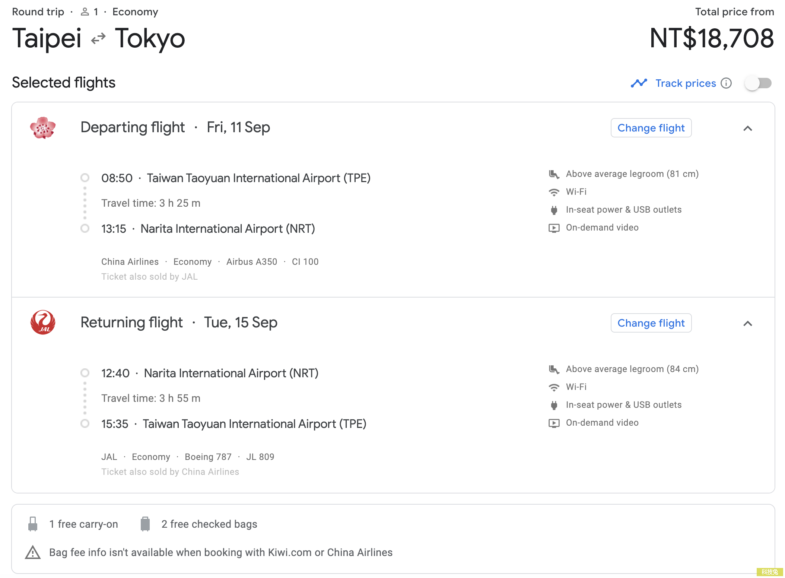Viewport: 785px width, 578px height.
Task: Click 'Airbus A350' aircraft label
Action: coord(252,262)
